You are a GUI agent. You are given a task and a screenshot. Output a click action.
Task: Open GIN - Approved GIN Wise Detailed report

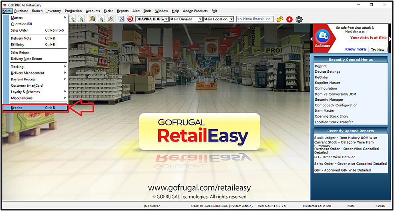pos(342,170)
